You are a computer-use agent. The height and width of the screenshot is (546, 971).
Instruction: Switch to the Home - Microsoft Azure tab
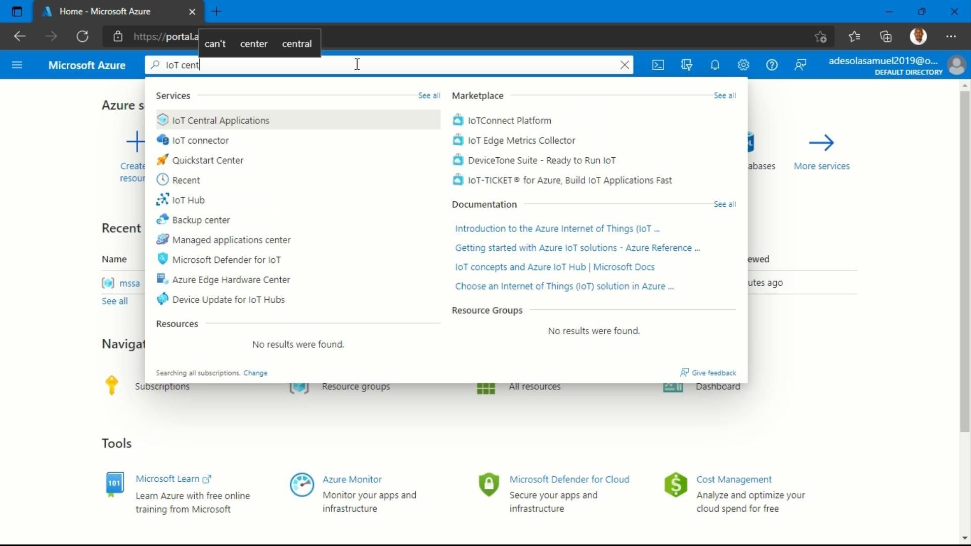pyautogui.click(x=106, y=11)
